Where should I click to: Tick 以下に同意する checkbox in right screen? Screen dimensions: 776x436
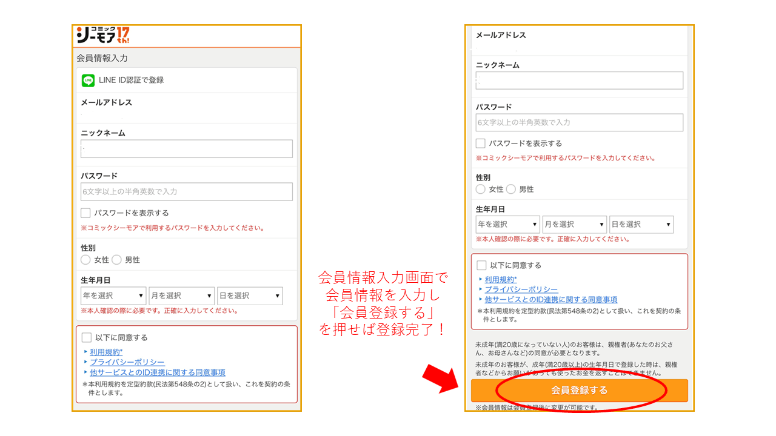481,265
